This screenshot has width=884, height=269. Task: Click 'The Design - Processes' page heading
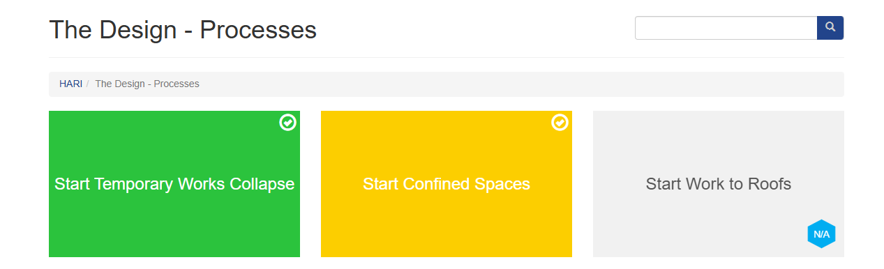[183, 30]
